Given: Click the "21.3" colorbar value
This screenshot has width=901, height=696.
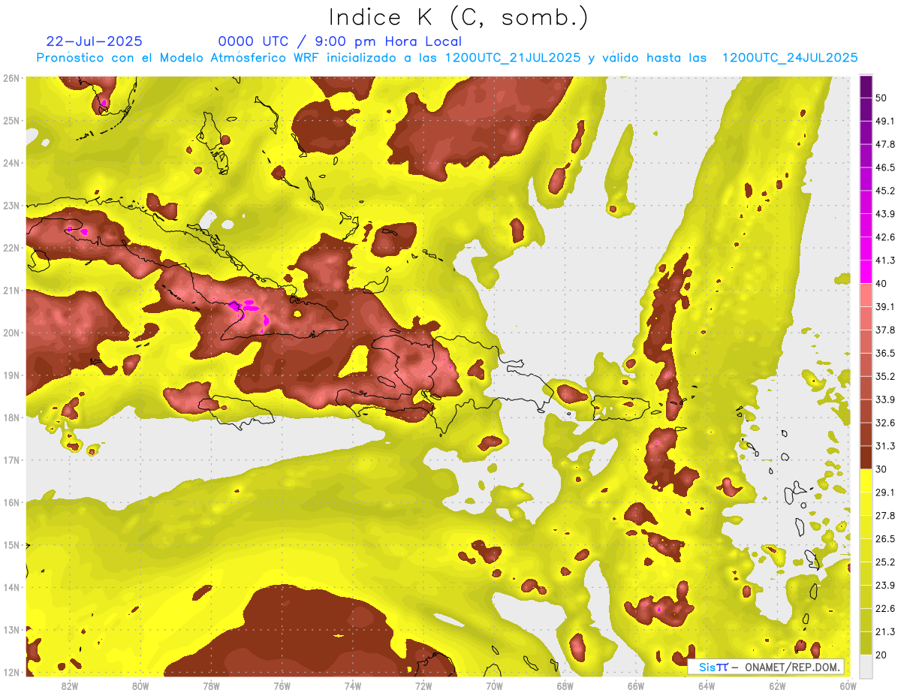Looking at the screenshot, I should tap(885, 632).
